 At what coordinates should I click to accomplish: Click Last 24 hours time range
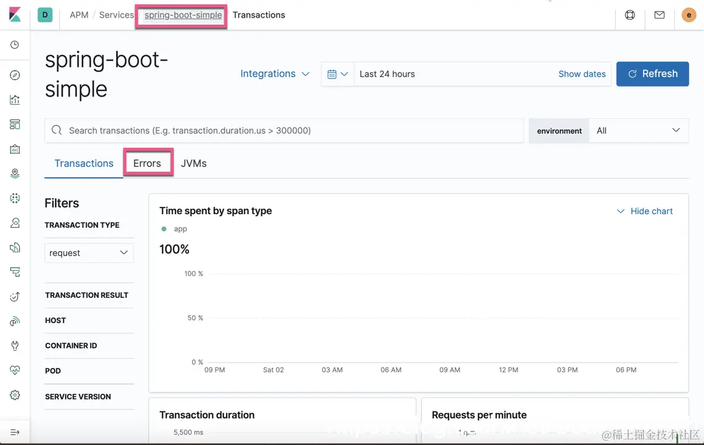(x=387, y=74)
